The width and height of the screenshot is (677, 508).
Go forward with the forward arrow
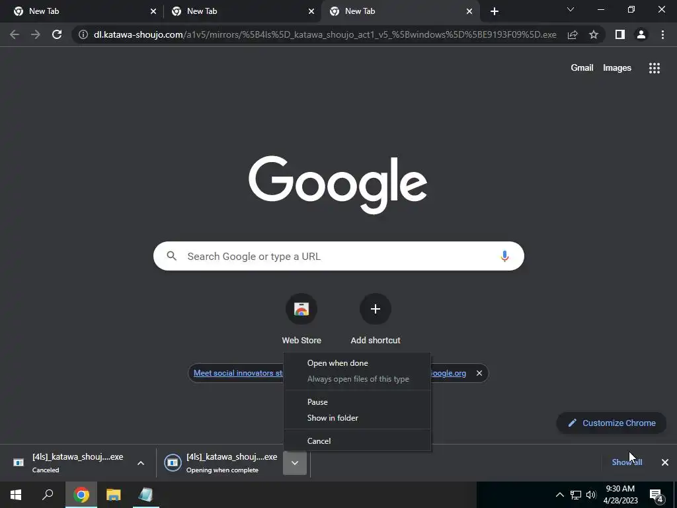36,34
